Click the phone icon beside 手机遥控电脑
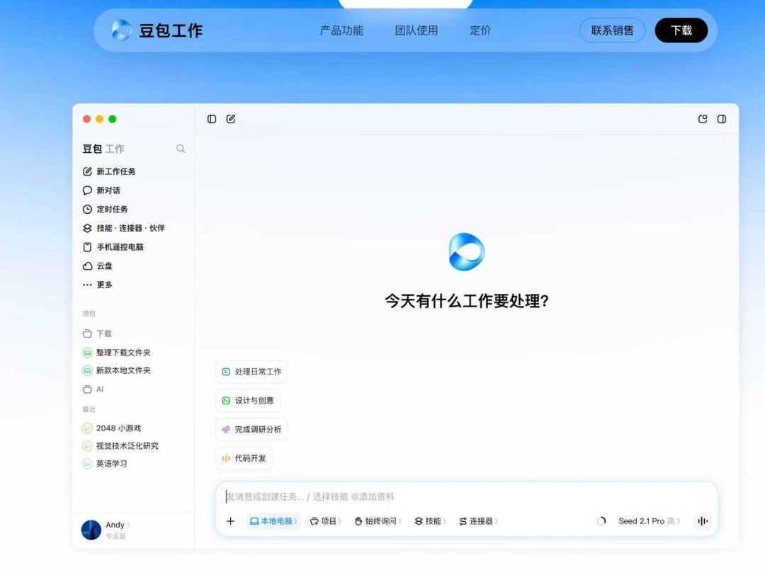 pos(87,246)
